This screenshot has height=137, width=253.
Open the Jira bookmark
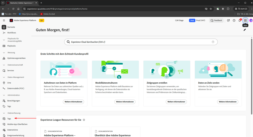[28, 14]
